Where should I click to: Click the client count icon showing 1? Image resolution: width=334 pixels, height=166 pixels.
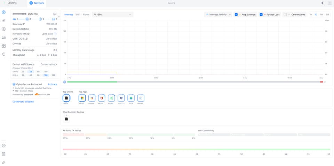tap(54, 19)
